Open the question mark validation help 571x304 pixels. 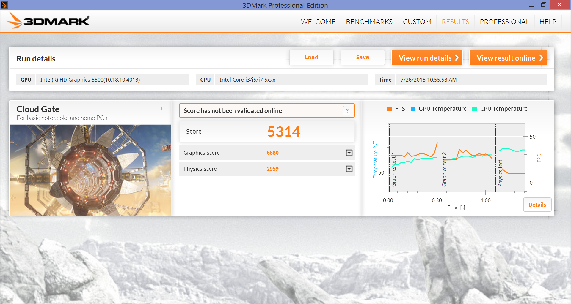click(x=346, y=110)
